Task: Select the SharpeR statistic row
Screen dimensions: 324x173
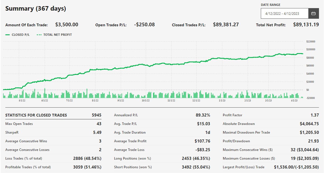Action: [x=53, y=132]
